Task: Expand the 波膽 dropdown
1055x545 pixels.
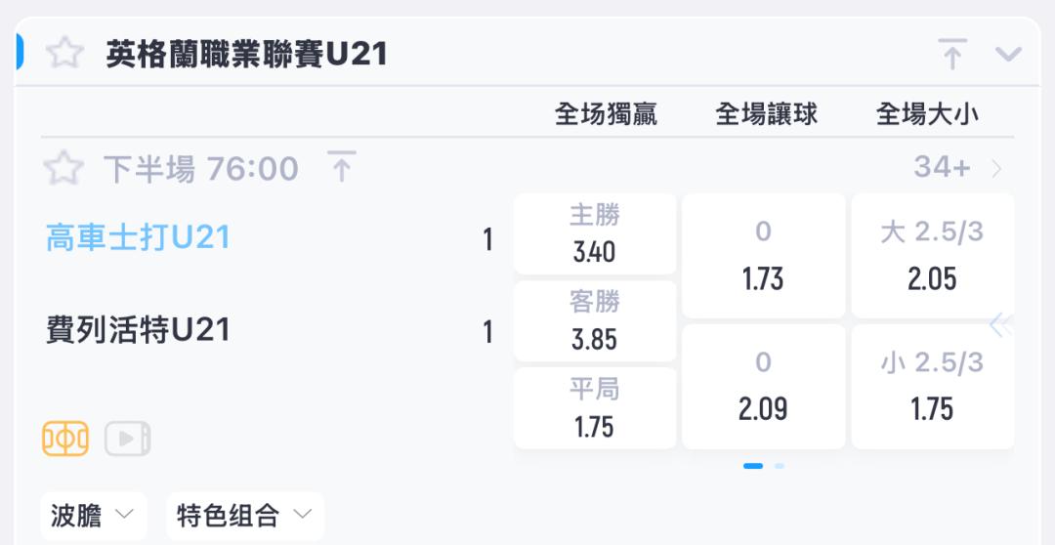Action: click(x=93, y=516)
